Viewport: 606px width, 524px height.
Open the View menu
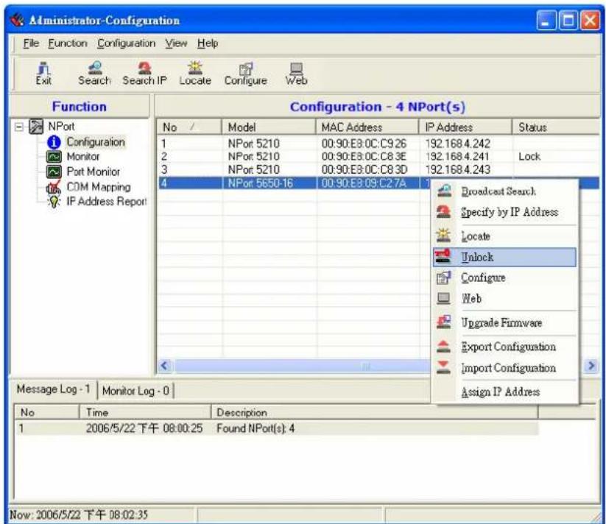[176, 43]
